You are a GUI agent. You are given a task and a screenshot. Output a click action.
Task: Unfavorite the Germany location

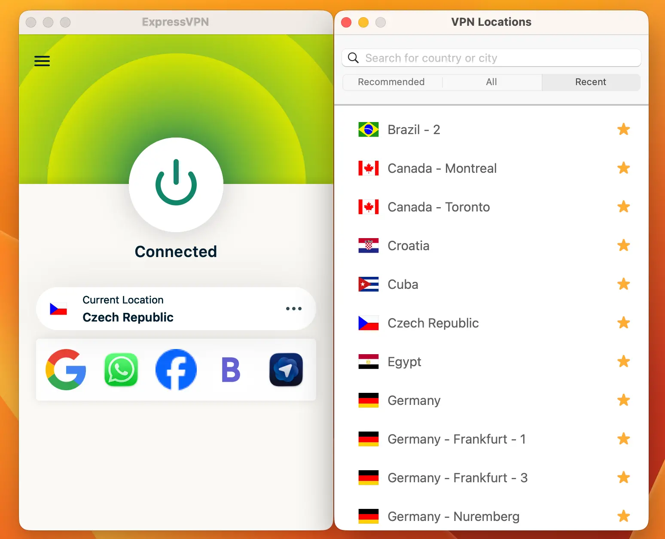[x=623, y=400]
